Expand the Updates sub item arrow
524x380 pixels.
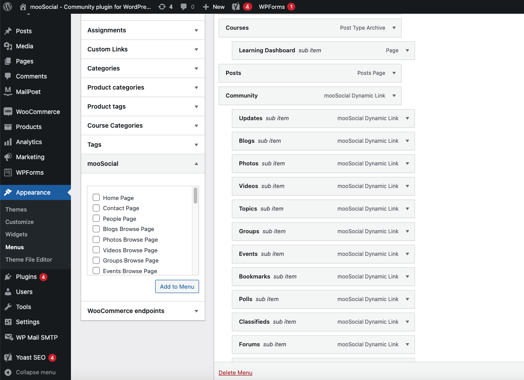tap(407, 118)
